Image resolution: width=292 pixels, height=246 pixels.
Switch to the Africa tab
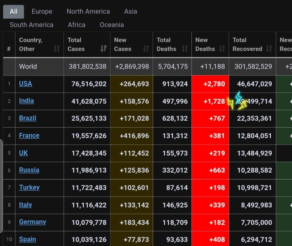pyautogui.click(x=77, y=25)
